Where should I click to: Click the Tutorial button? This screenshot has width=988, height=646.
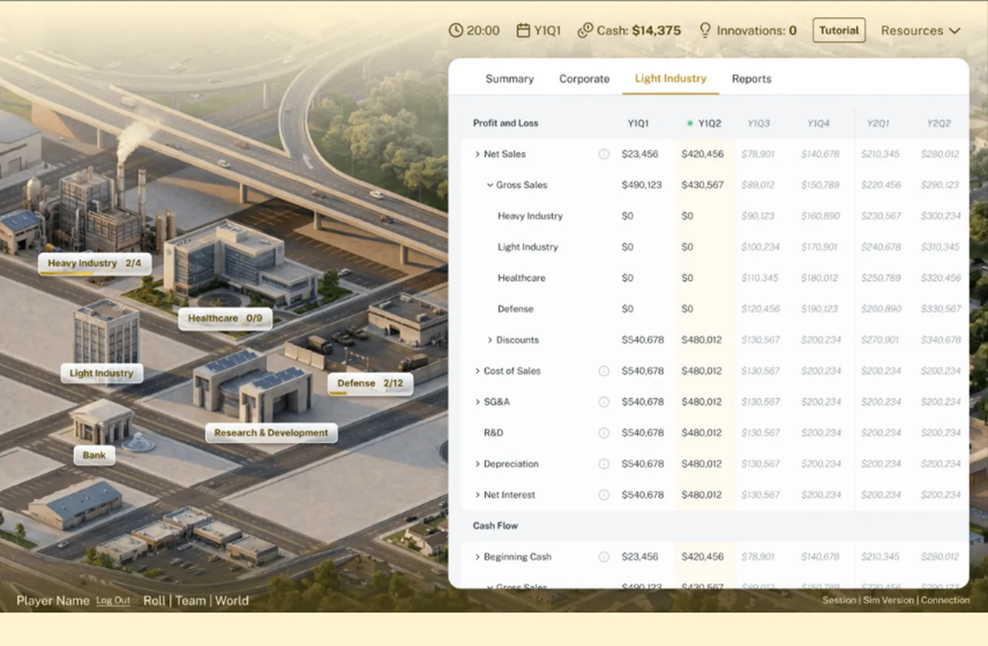tap(839, 30)
